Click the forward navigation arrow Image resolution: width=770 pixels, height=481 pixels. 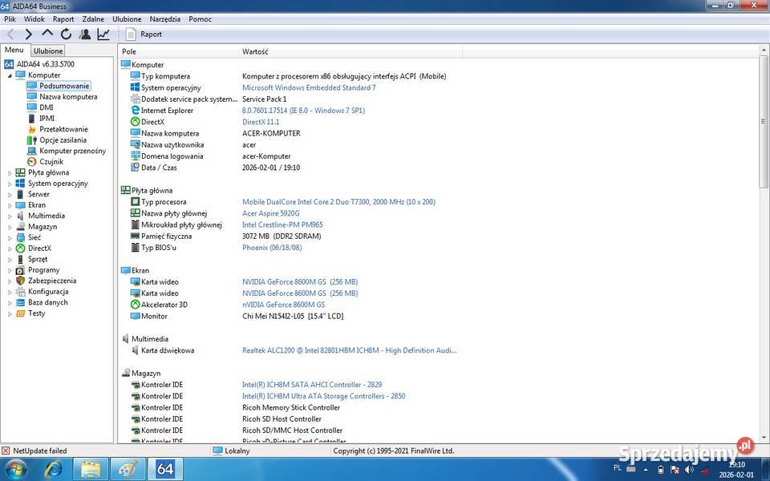28,34
